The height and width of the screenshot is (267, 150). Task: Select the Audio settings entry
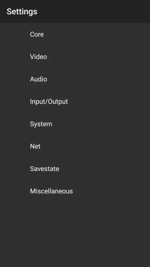(x=75, y=79)
